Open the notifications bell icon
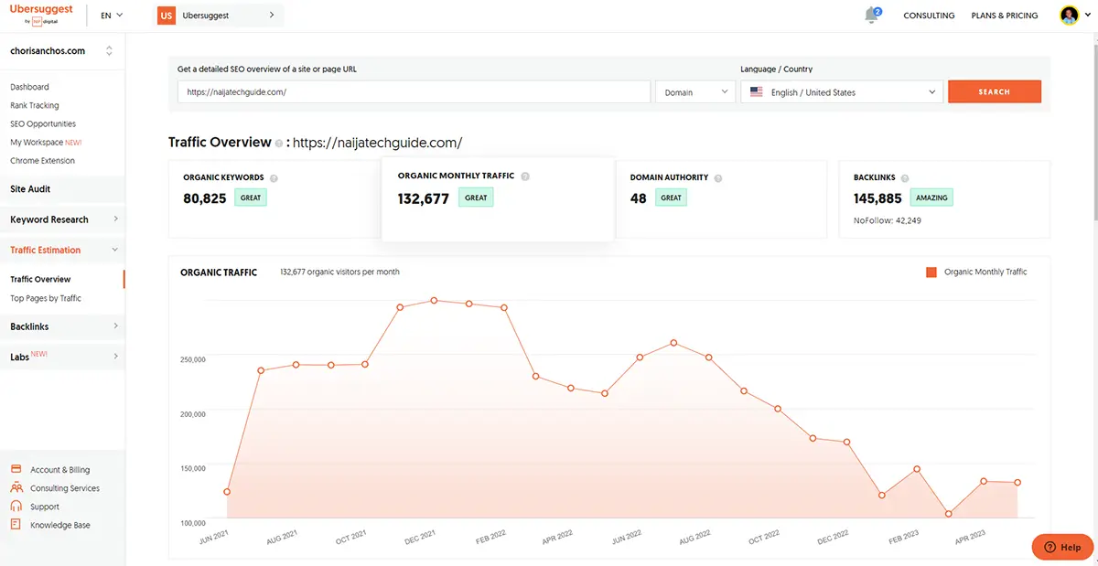1098x566 pixels. (872, 16)
